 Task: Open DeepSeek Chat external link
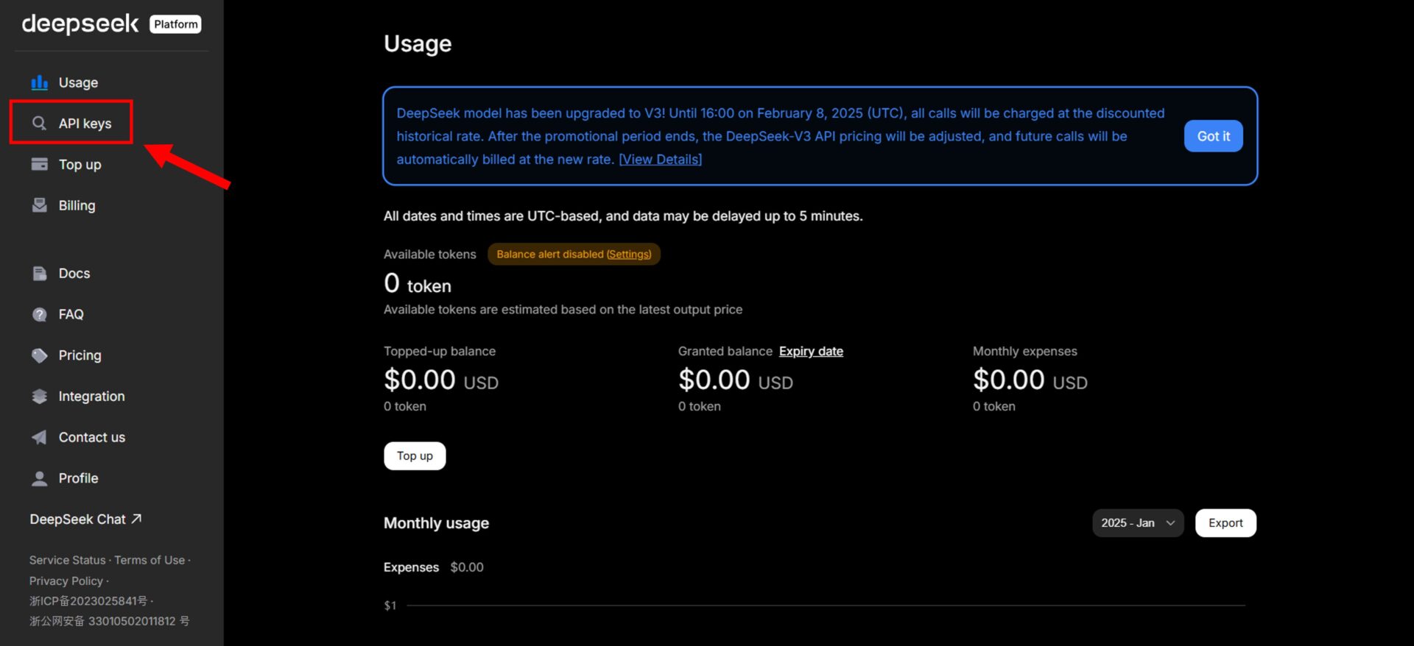pos(85,519)
